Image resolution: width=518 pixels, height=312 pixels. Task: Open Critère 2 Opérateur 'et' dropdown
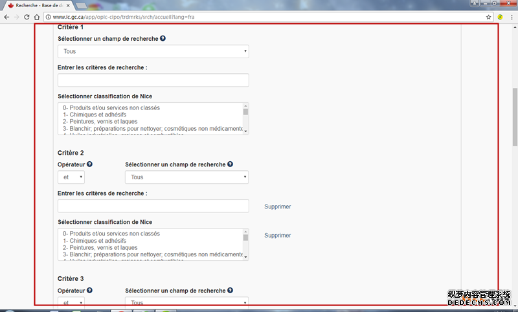71,177
